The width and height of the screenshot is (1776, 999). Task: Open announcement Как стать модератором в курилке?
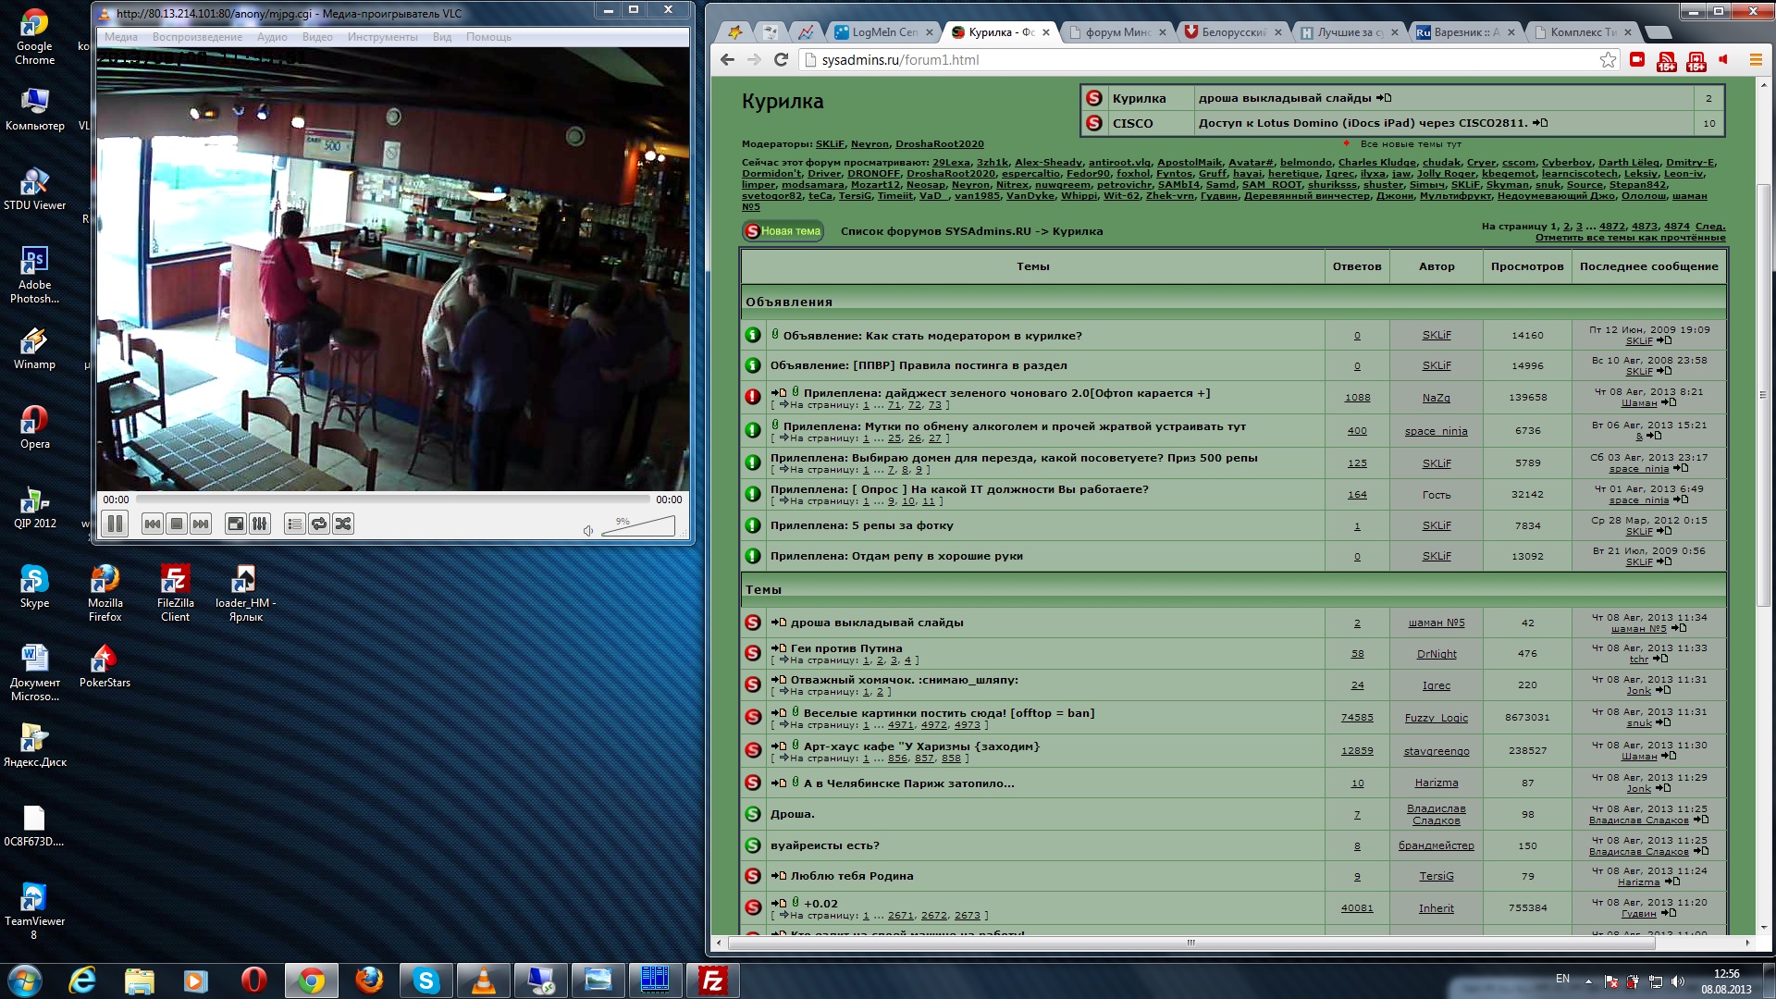(x=932, y=336)
